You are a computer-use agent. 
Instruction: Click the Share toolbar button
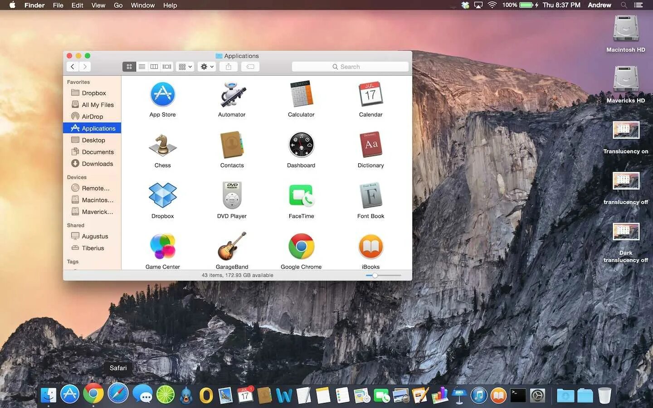[229, 67]
